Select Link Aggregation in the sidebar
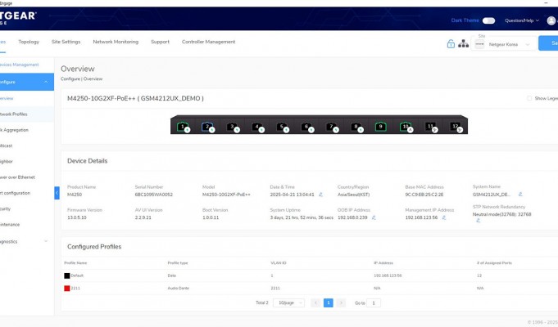The height and width of the screenshot is (327, 558). pyautogui.click(x=27, y=130)
